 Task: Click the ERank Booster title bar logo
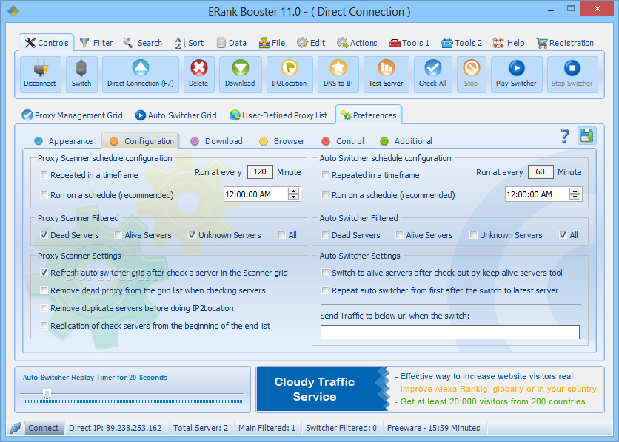coord(13,11)
